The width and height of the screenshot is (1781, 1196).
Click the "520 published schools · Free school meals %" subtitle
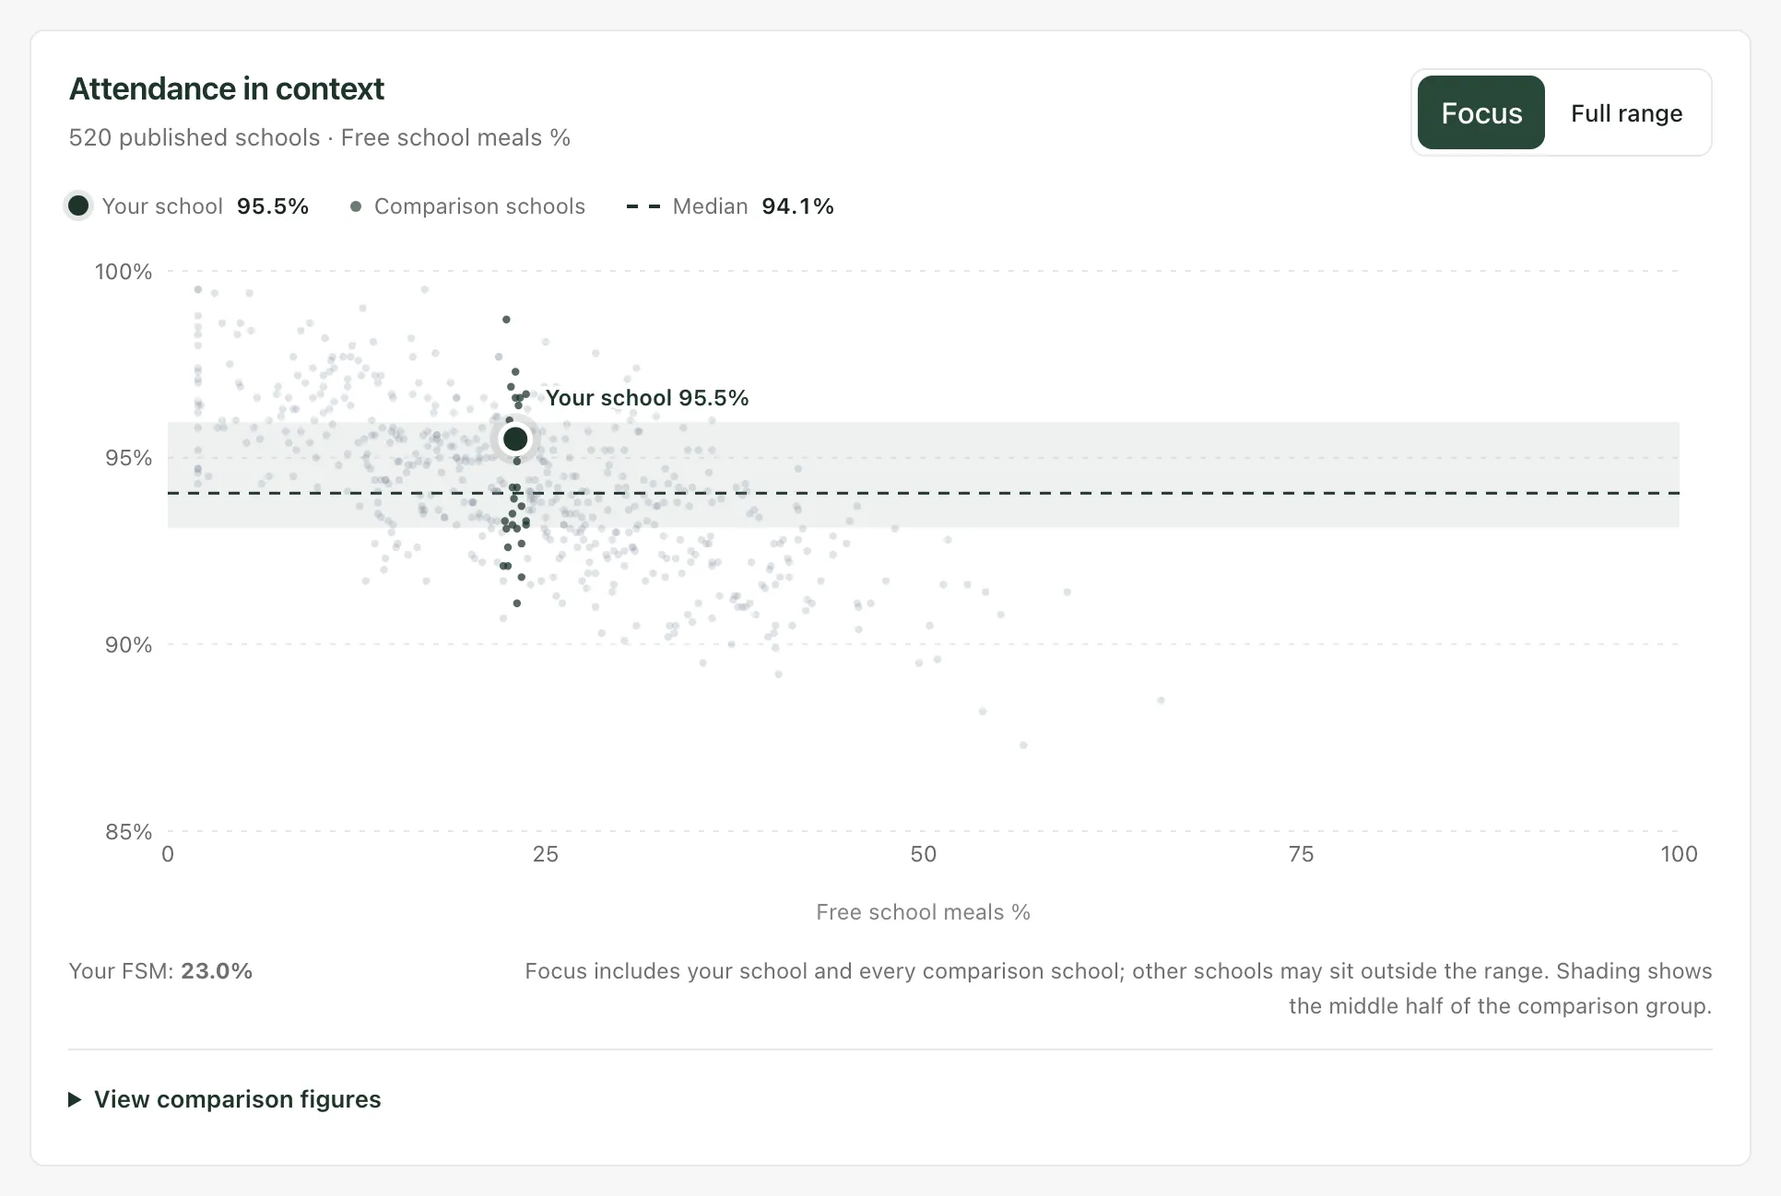320,137
